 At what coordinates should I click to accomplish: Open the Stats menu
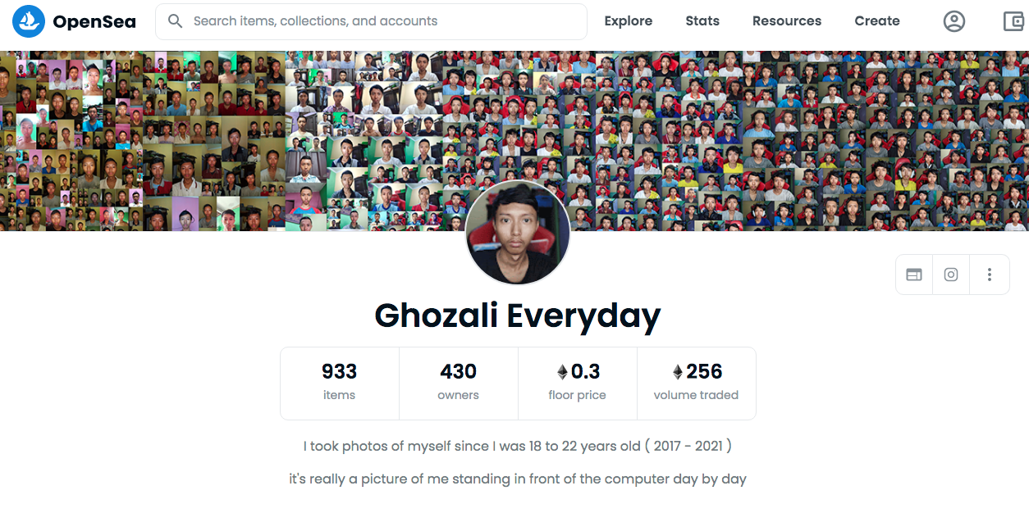(702, 21)
